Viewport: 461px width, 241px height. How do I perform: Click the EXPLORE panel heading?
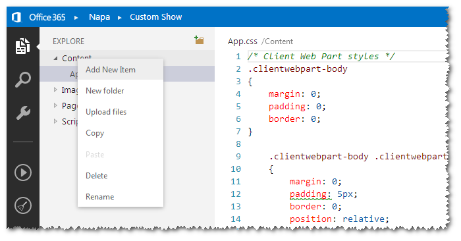point(68,41)
